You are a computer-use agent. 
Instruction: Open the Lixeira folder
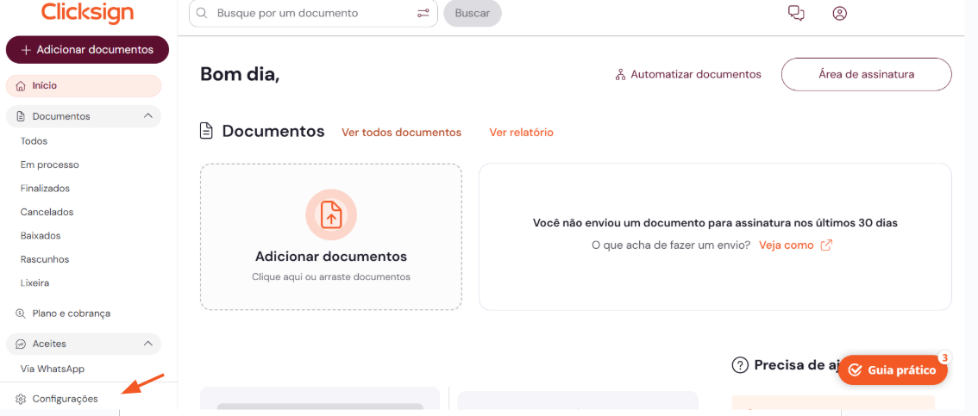tap(34, 283)
